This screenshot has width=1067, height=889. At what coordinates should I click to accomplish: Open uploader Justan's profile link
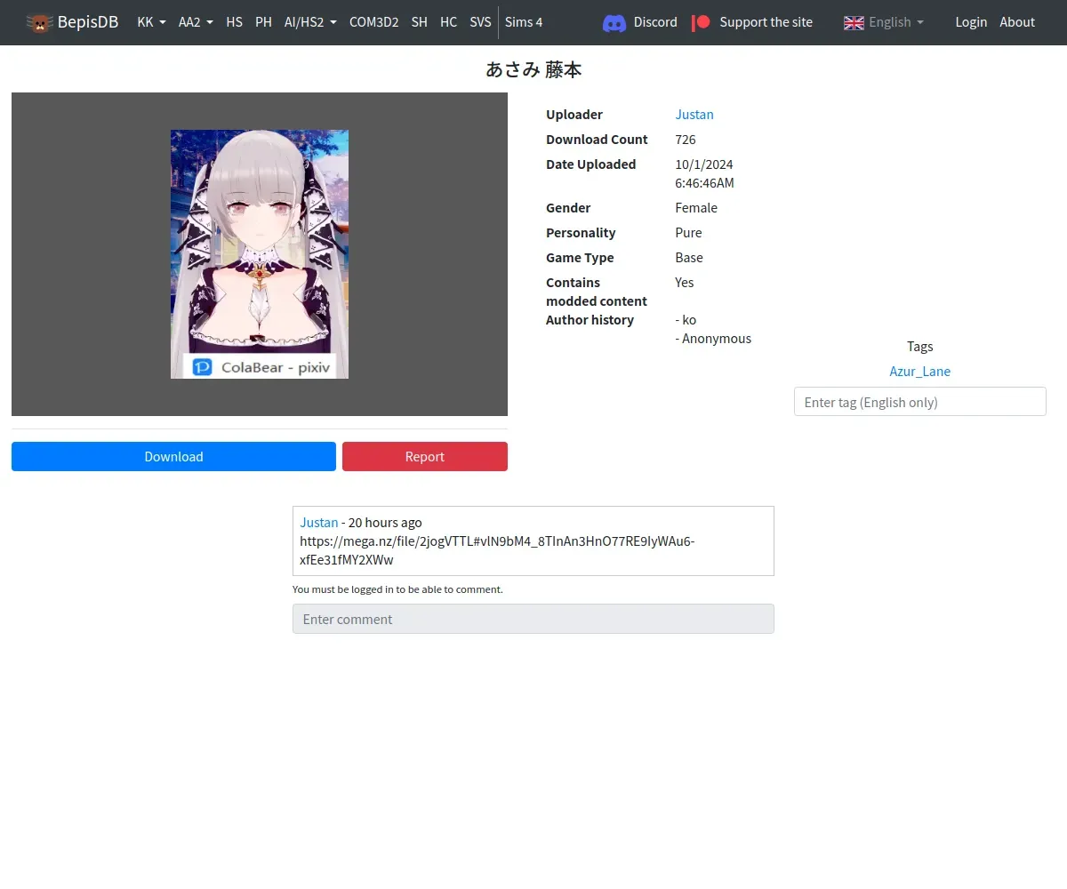(x=694, y=115)
